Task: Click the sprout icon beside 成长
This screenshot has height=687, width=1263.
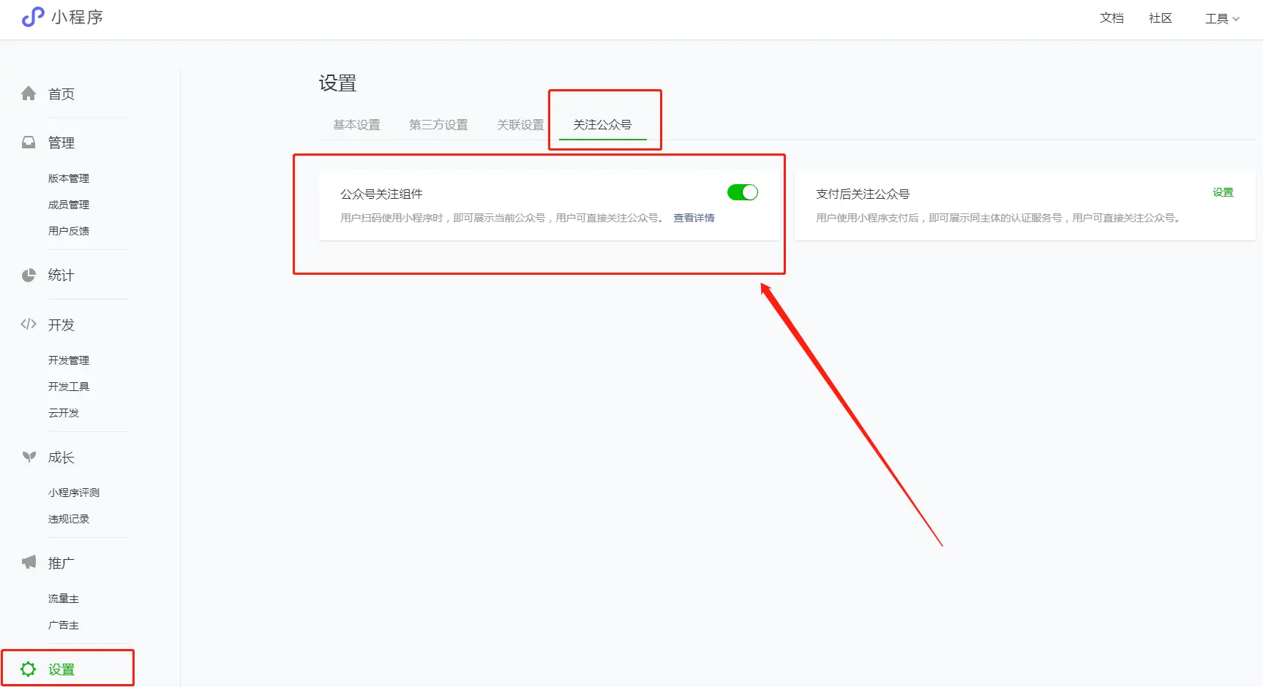Action: 29,458
